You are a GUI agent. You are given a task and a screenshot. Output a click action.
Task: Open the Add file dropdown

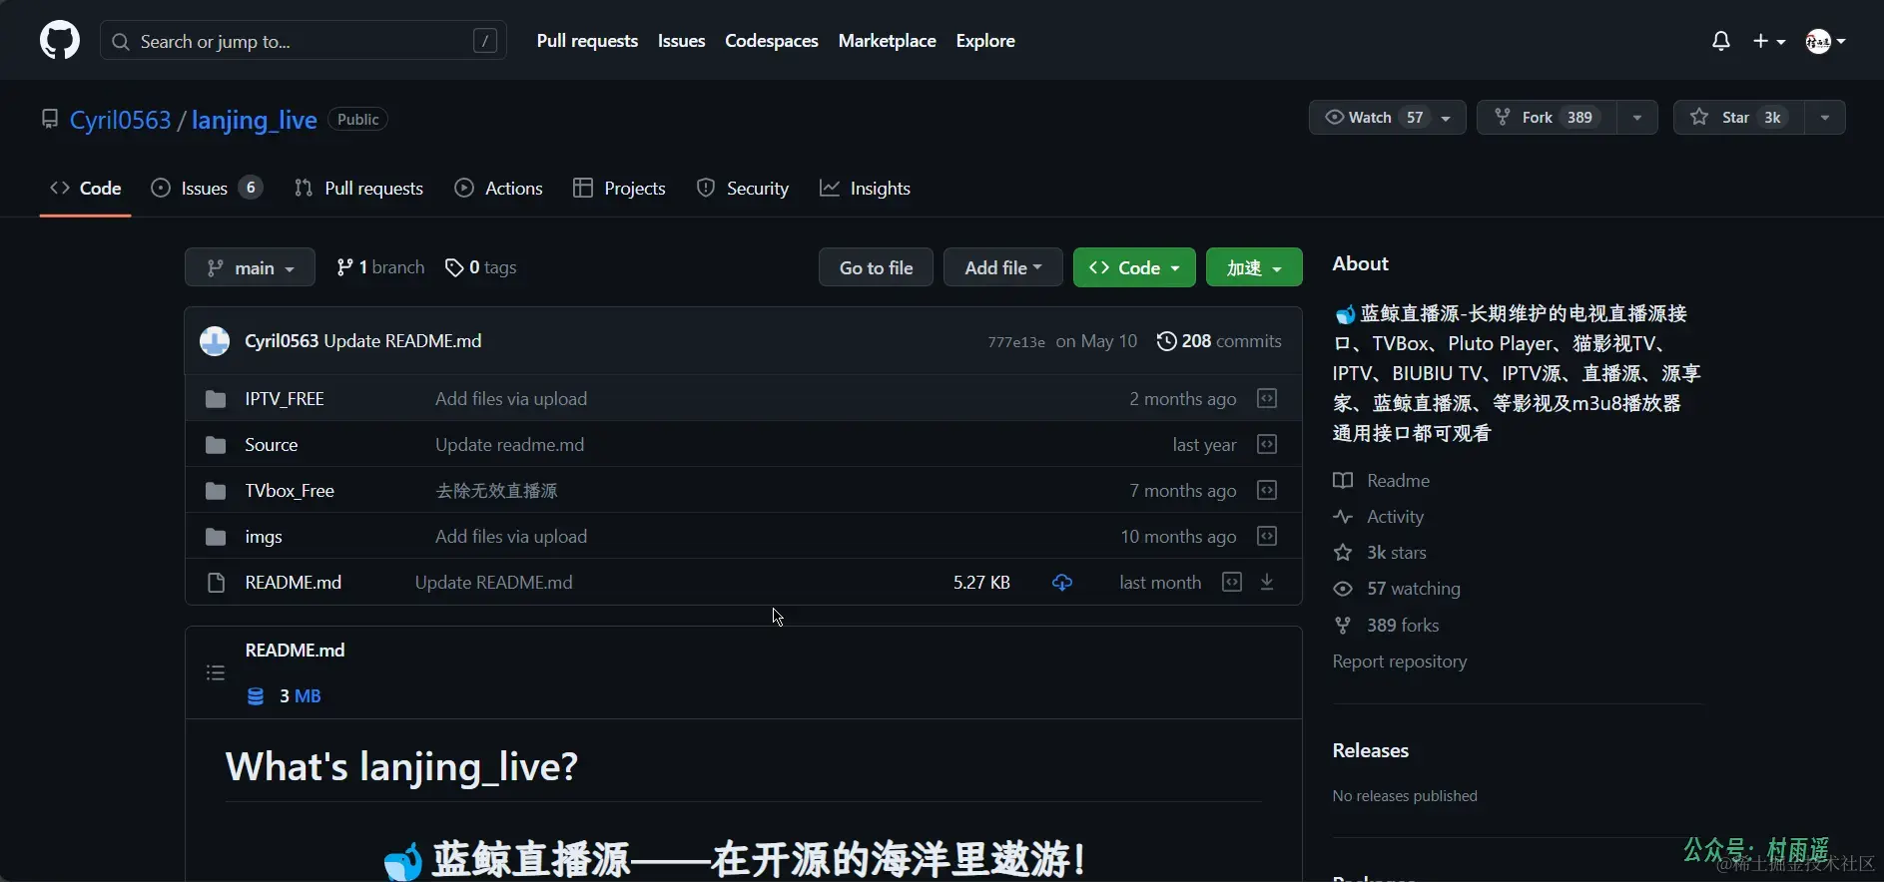click(x=1002, y=267)
